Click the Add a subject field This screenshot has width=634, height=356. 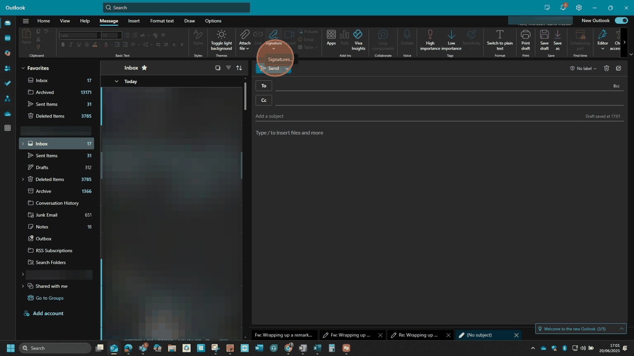point(417,116)
